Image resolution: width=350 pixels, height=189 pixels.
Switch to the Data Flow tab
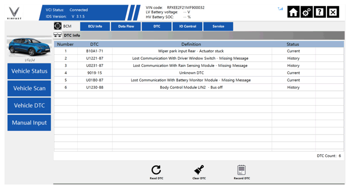click(126, 26)
